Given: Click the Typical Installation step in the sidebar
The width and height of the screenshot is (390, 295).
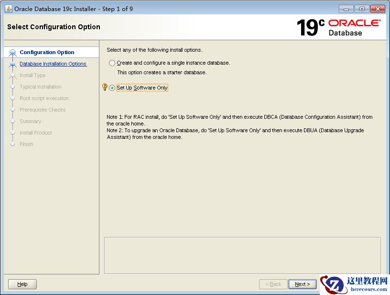Looking at the screenshot, I should coord(41,87).
